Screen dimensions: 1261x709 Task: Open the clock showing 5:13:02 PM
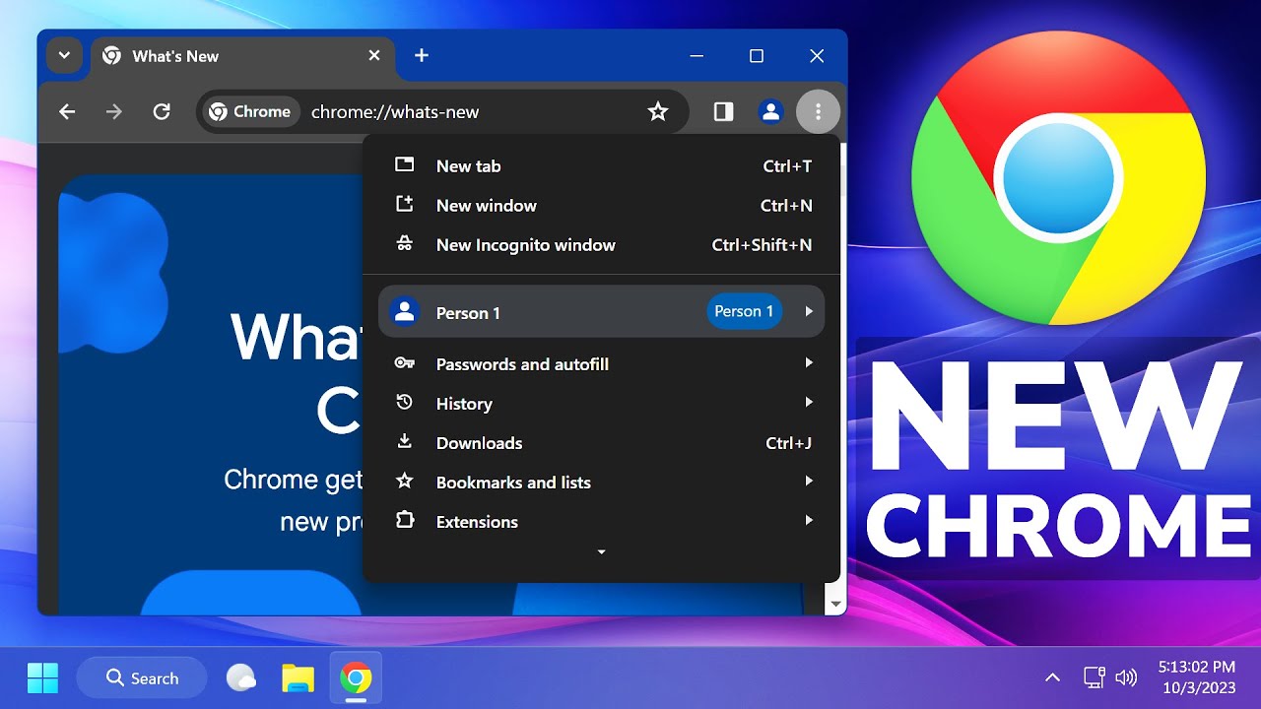(1197, 677)
